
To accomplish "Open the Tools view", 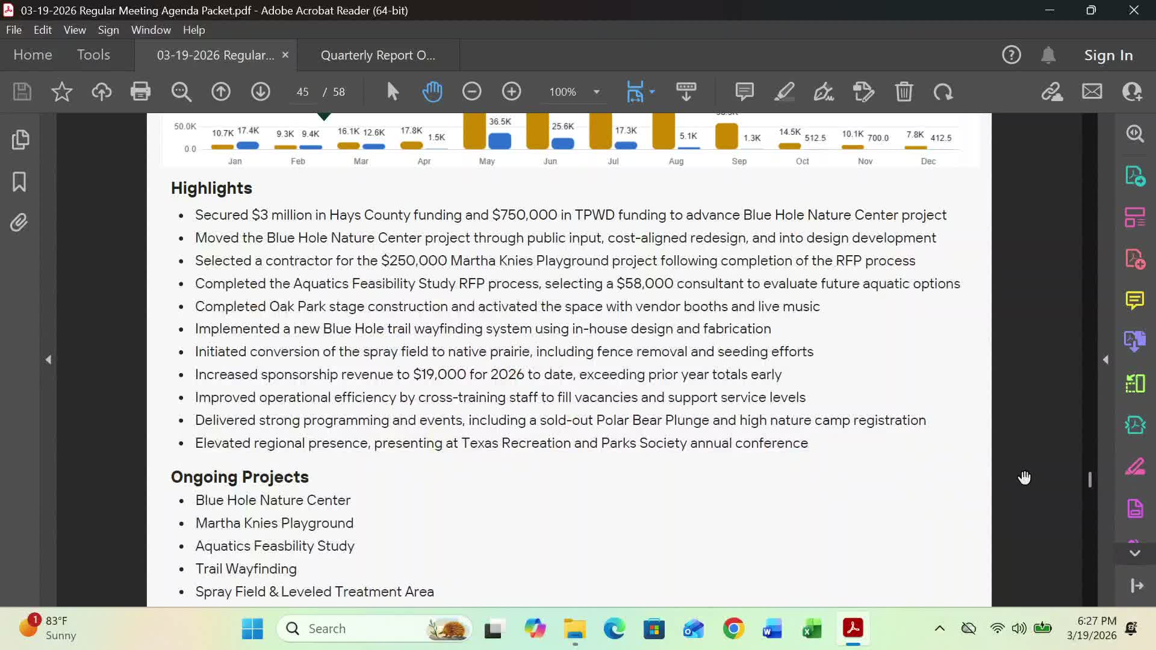I will pos(93,55).
